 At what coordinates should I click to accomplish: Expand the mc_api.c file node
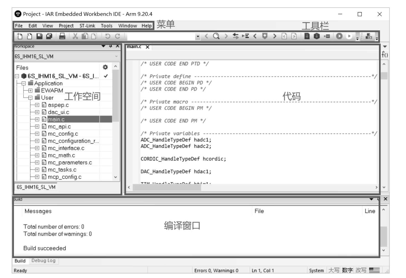(x=37, y=126)
